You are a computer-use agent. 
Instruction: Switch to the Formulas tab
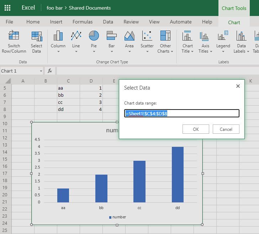(x=83, y=22)
